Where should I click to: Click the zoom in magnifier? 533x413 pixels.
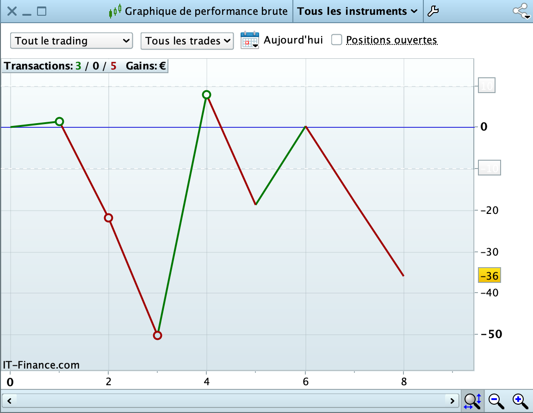(521, 401)
